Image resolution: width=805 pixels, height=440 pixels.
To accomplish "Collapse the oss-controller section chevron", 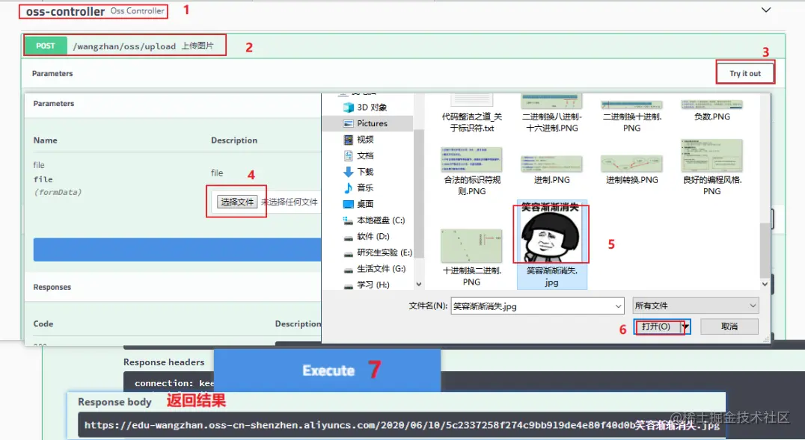I will pyautogui.click(x=765, y=10).
